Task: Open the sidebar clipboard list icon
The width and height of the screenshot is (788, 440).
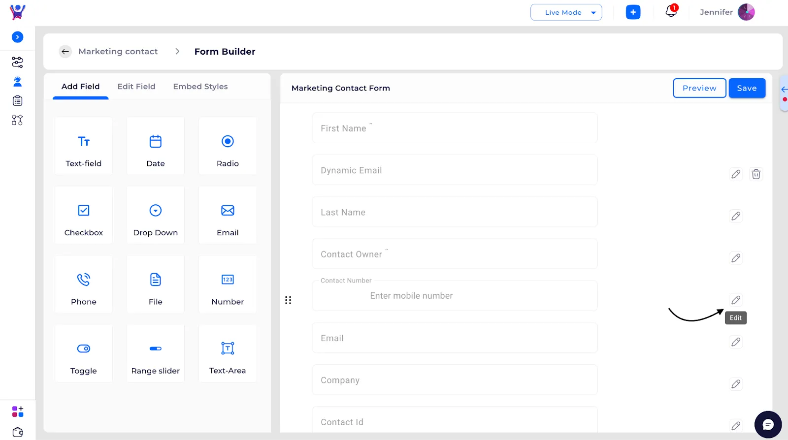Action: tap(17, 101)
